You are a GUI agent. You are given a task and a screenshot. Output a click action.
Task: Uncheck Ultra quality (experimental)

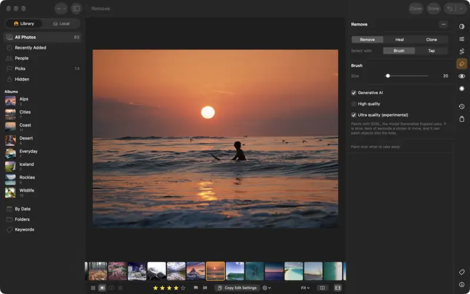pos(354,115)
